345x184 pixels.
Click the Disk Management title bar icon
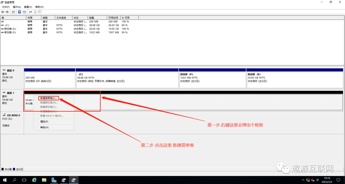click(x=2, y=2)
